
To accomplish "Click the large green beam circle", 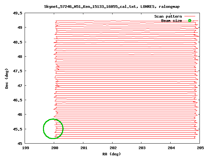I will pyautogui.click(x=53, y=129).
